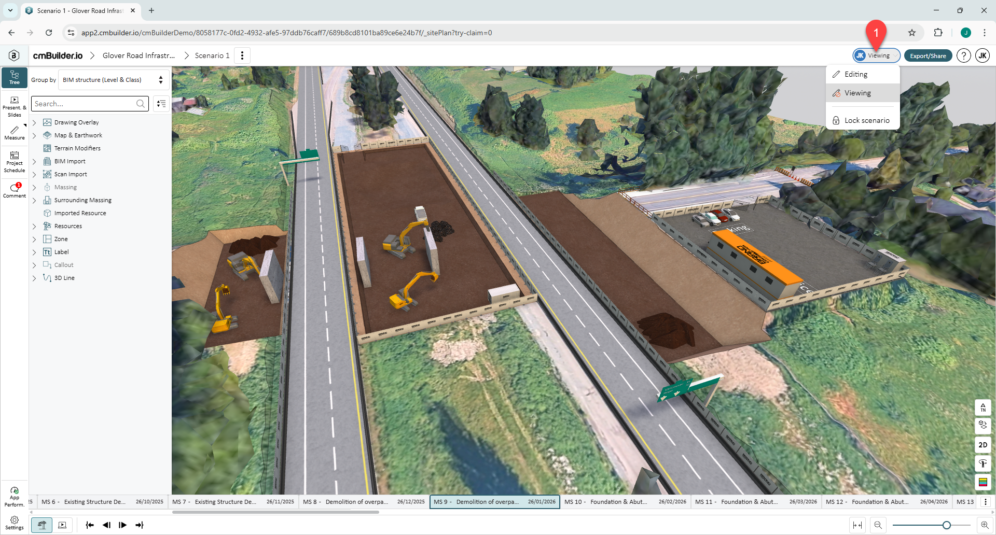Screen dimensions: 996x535
Task: Open Present. & Slides panel
Action: coord(15,107)
